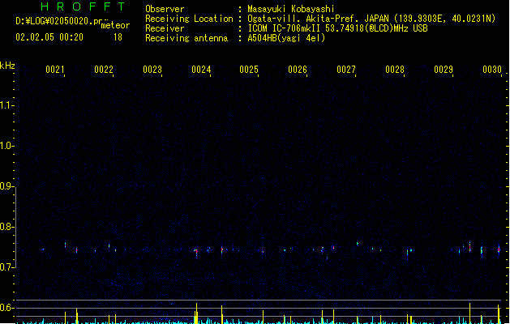The image size is (510, 324).
Task: Click the kHz axis unit label
Action: pyautogui.click(x=7, y=66)
